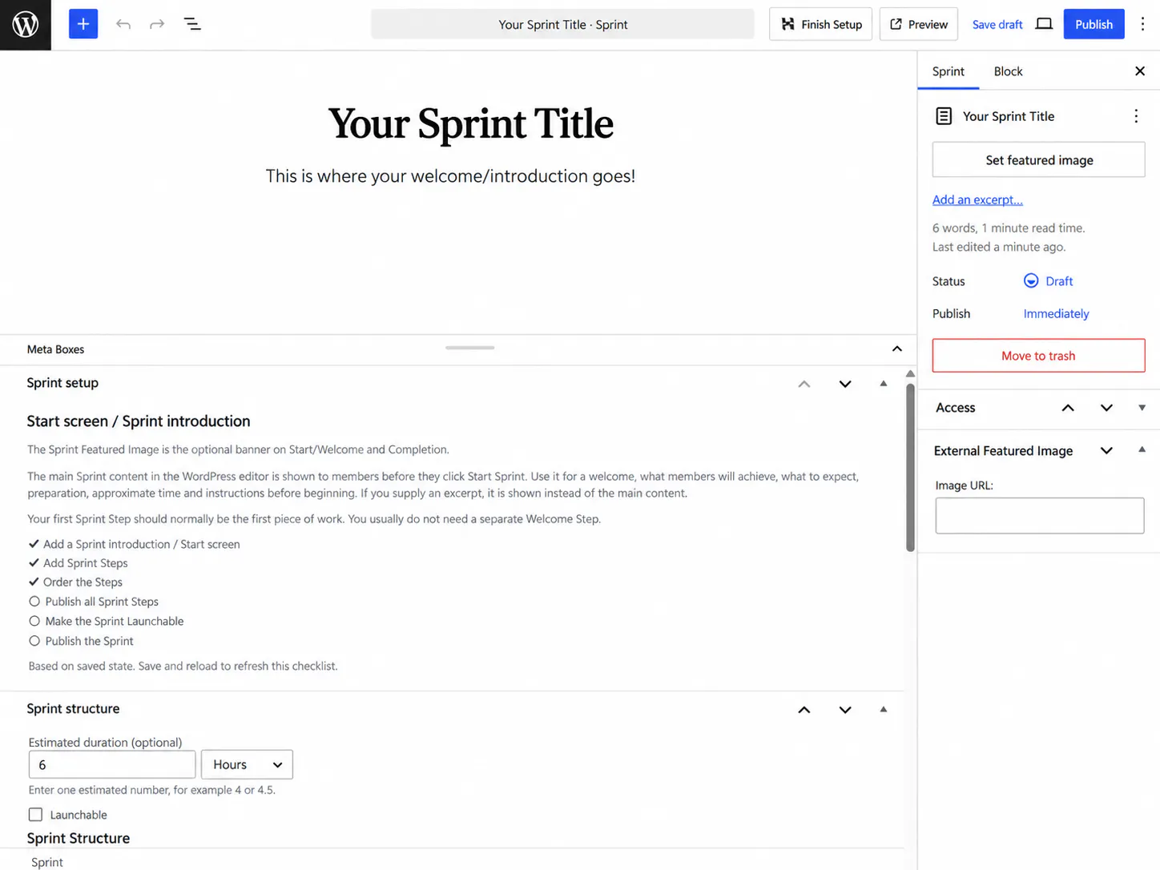This screenshot has height=870, width=1160.
Task: Click Move to trash
Action: [1038, 356]
